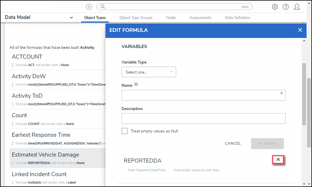Click the Description input field
The width and height of the screenshot is (312, 187).
click(x=203, y=118)
